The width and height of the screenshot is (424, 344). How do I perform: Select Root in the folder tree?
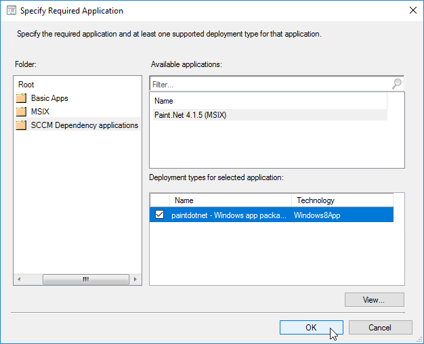point(26,85)
